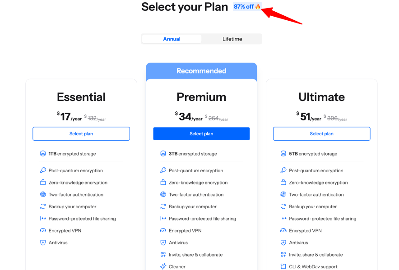Click the Ultimate invite, share & collaborate icon

click(x=283, y=255)
